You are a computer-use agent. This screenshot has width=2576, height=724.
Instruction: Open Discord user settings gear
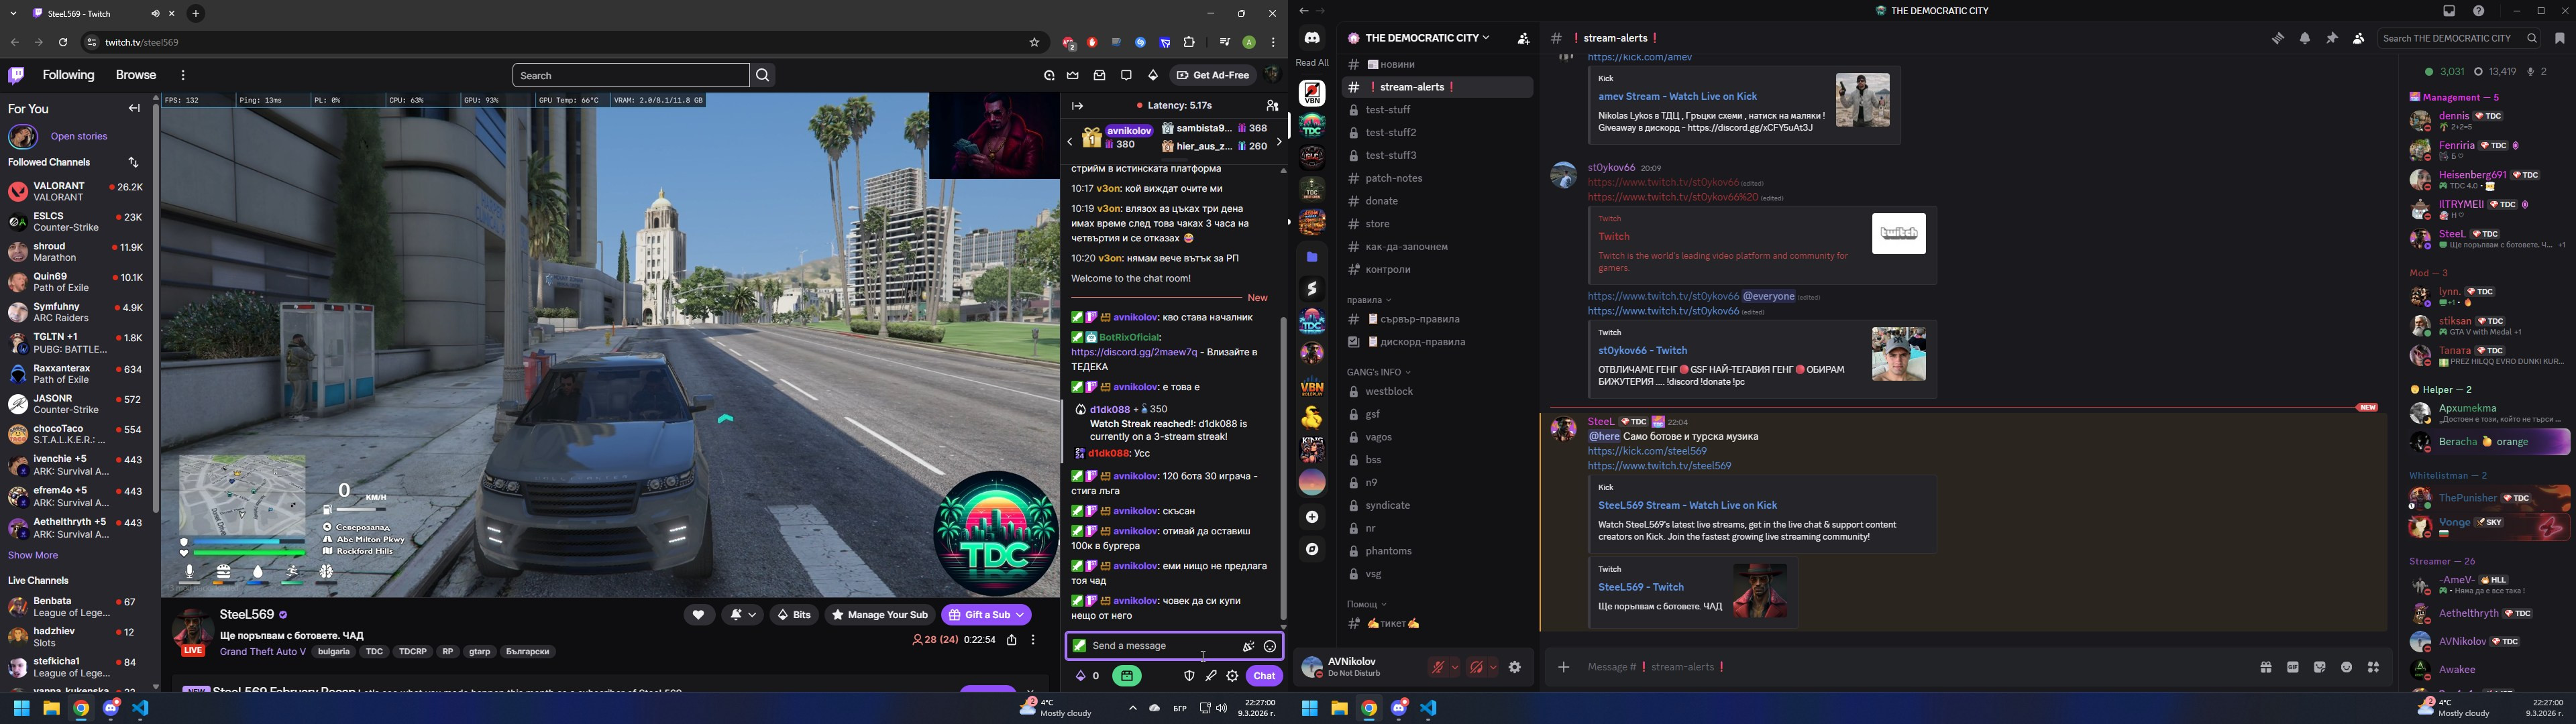coord(1514,667)
